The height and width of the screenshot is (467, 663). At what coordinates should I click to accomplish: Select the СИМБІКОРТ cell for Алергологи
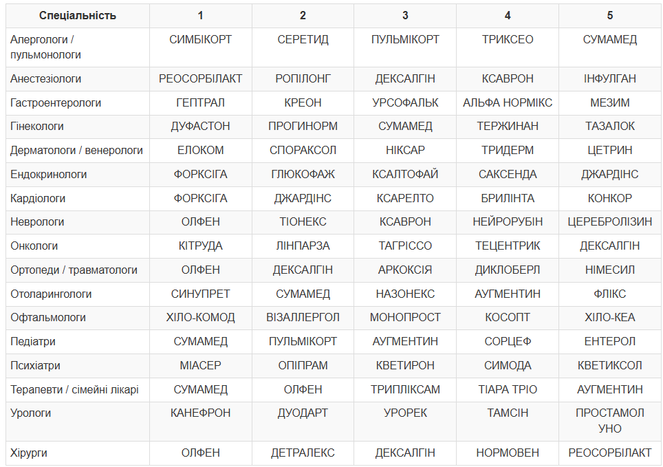coord(200,47)
